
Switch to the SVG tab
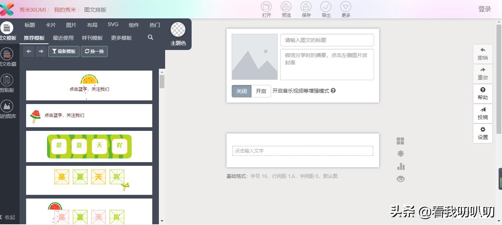pos(113,24)
